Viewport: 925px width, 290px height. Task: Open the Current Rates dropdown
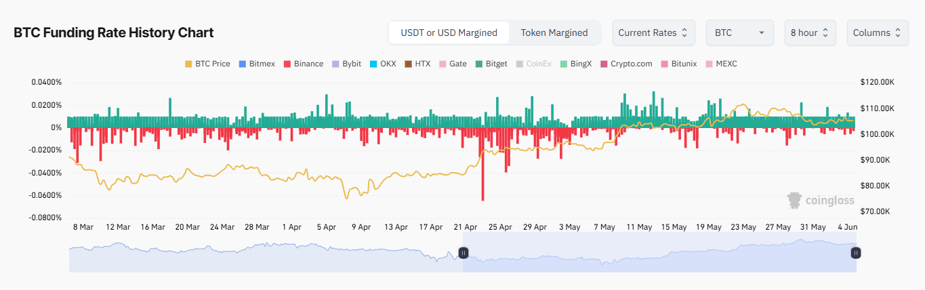[x=654, y=33]
